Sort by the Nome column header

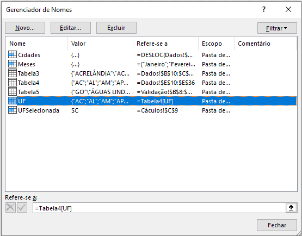click(x=36, y=44)
